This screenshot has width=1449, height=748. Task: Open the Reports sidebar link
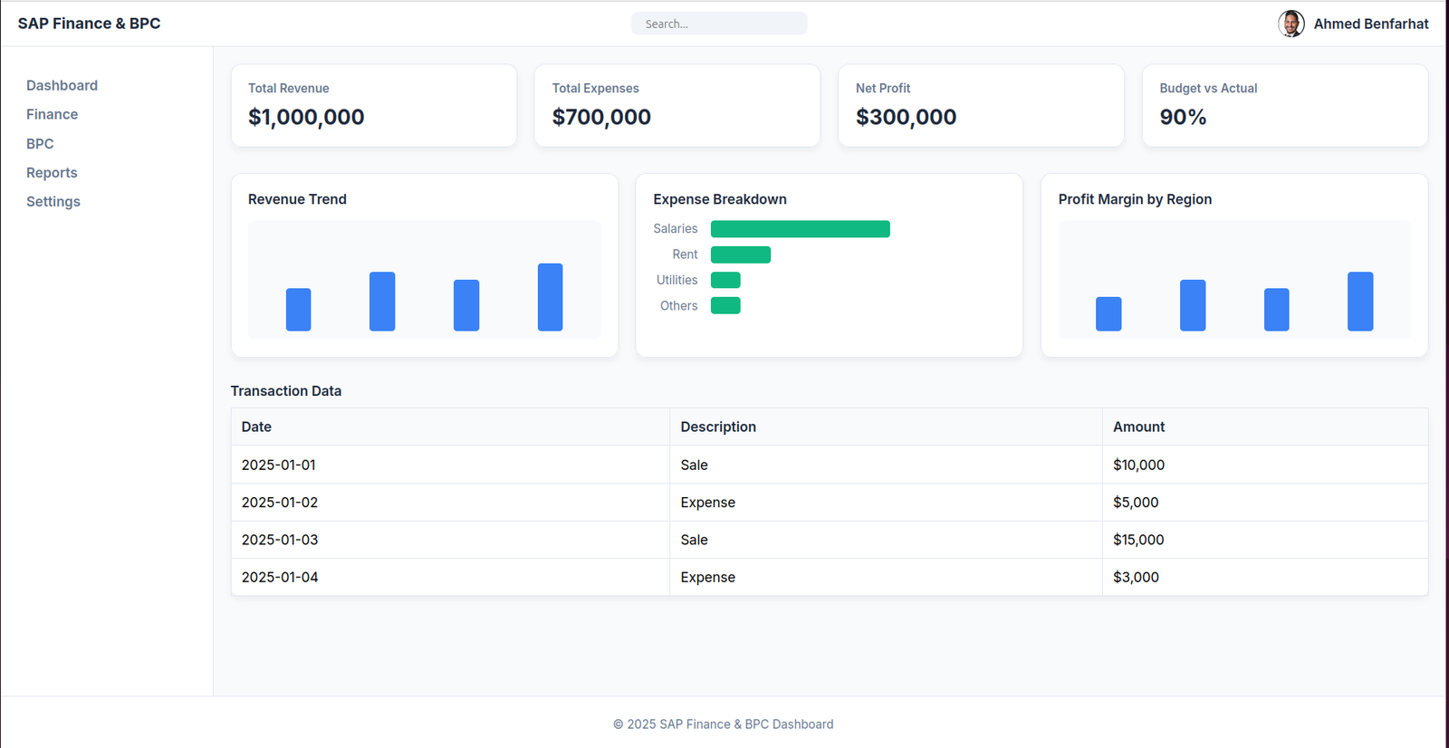coord(52,172)
